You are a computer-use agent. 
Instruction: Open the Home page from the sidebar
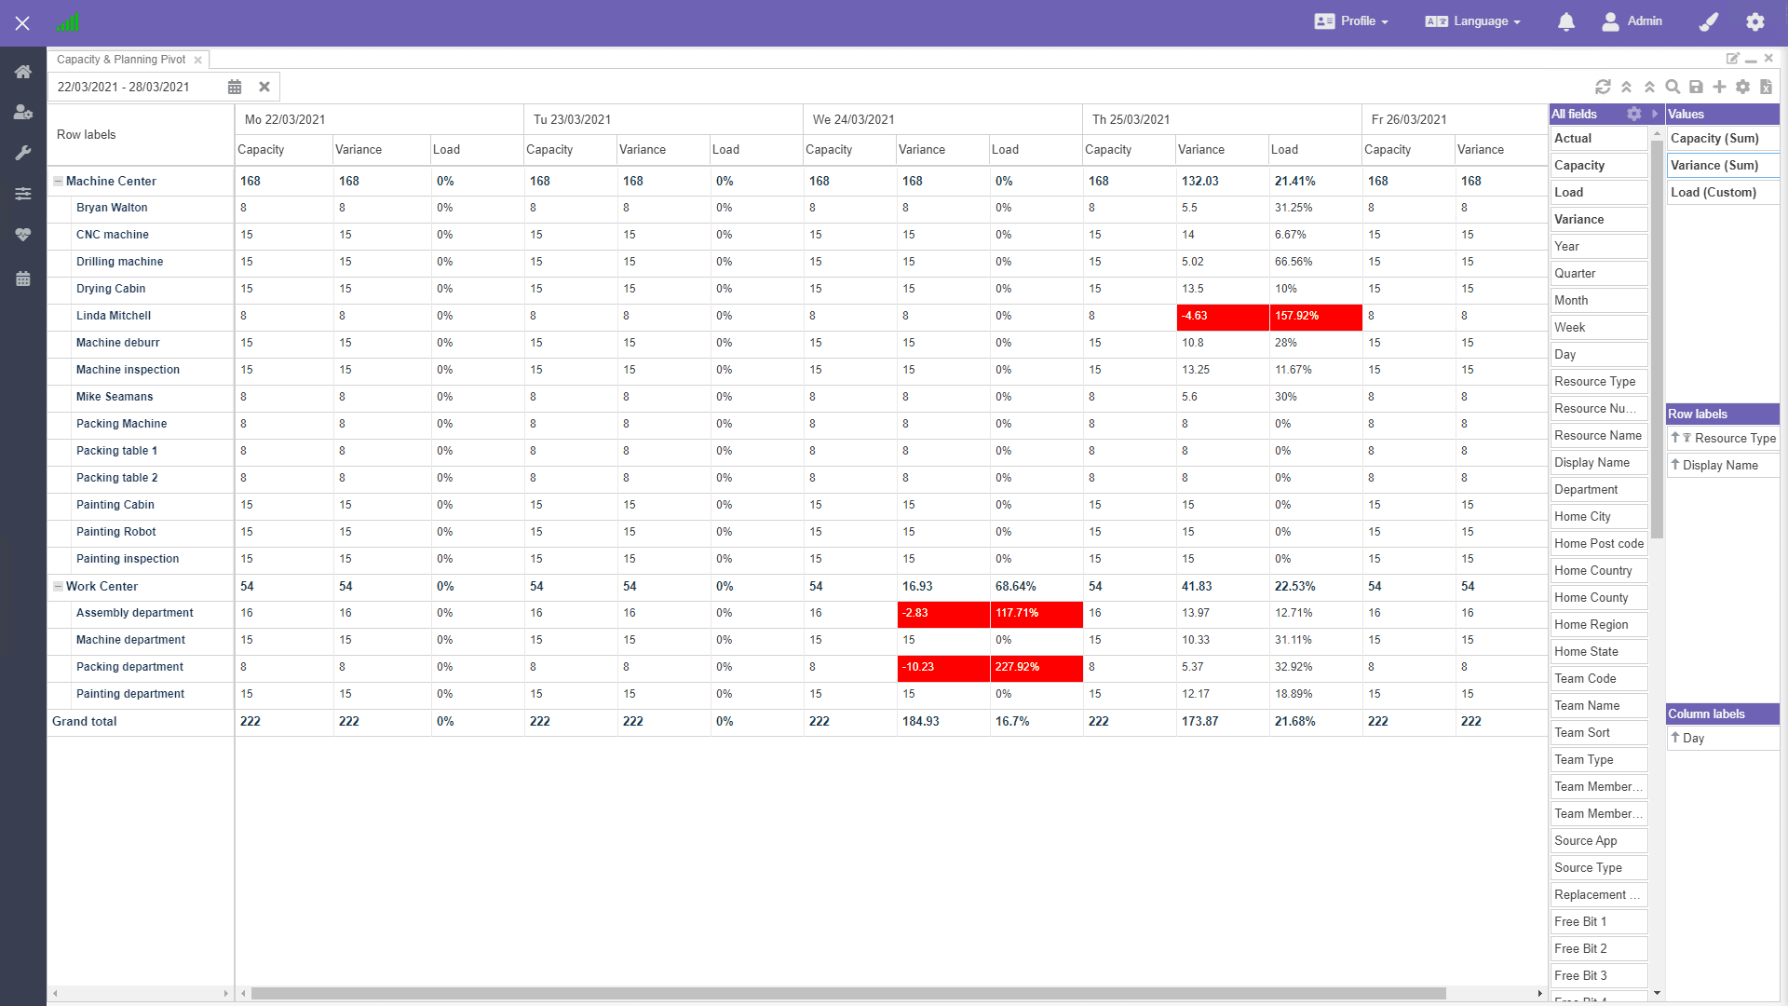pos(22,72)
